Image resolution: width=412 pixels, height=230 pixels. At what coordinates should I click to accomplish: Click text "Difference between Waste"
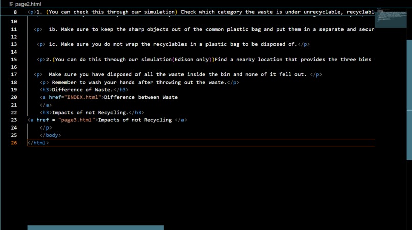click(x=141, y=97)
